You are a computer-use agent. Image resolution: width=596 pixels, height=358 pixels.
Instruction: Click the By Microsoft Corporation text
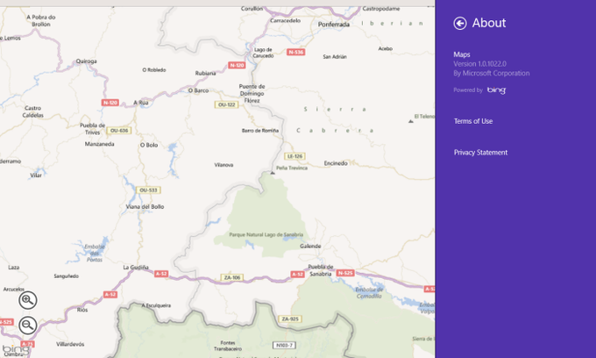pyautogui.click(x=492, y=73)
